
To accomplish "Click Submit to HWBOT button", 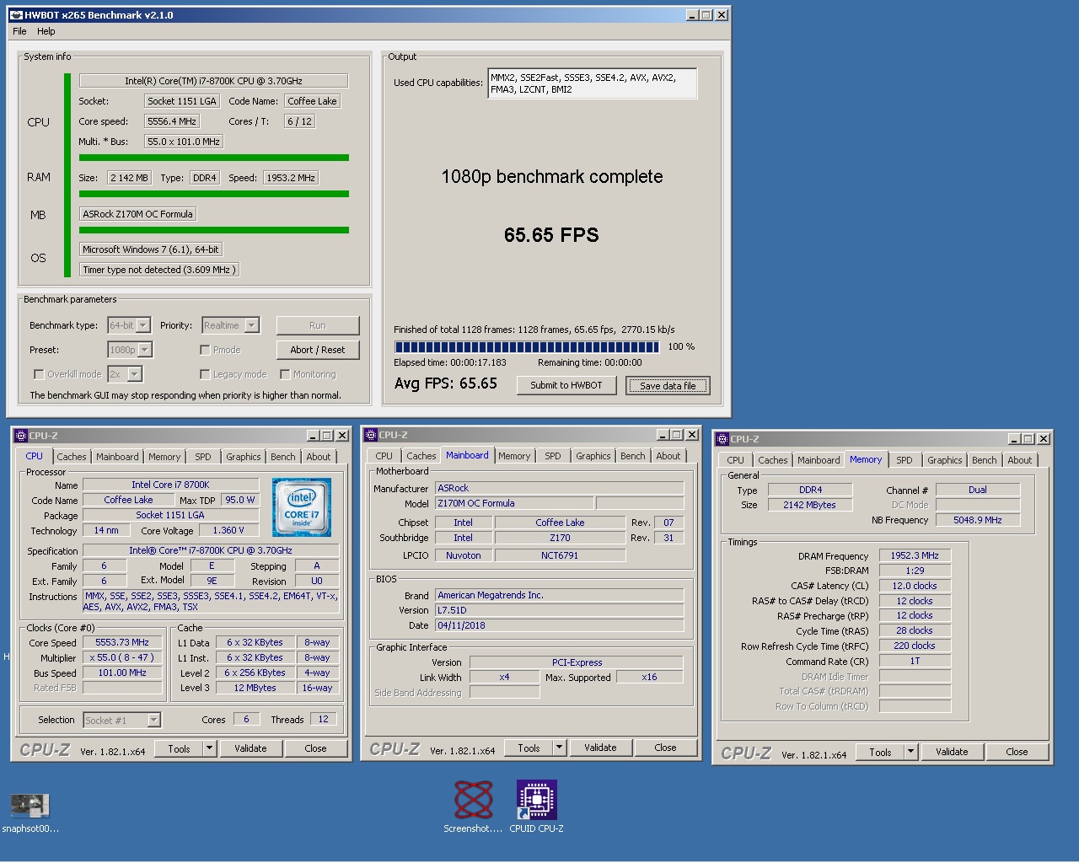I will pos(566,385).
